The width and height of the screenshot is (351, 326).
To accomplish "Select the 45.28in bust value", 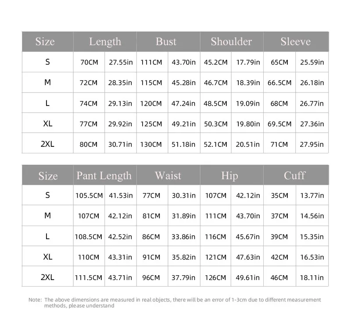I will (x=184, y=83).
